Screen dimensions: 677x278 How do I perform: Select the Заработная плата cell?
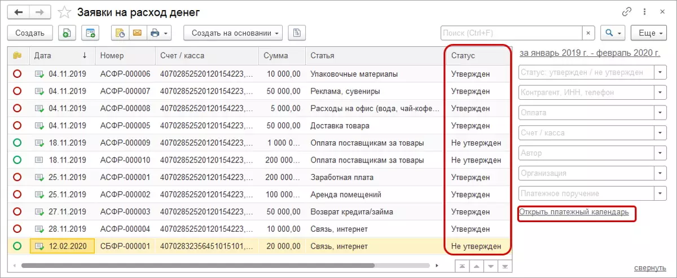click(375, 178)
